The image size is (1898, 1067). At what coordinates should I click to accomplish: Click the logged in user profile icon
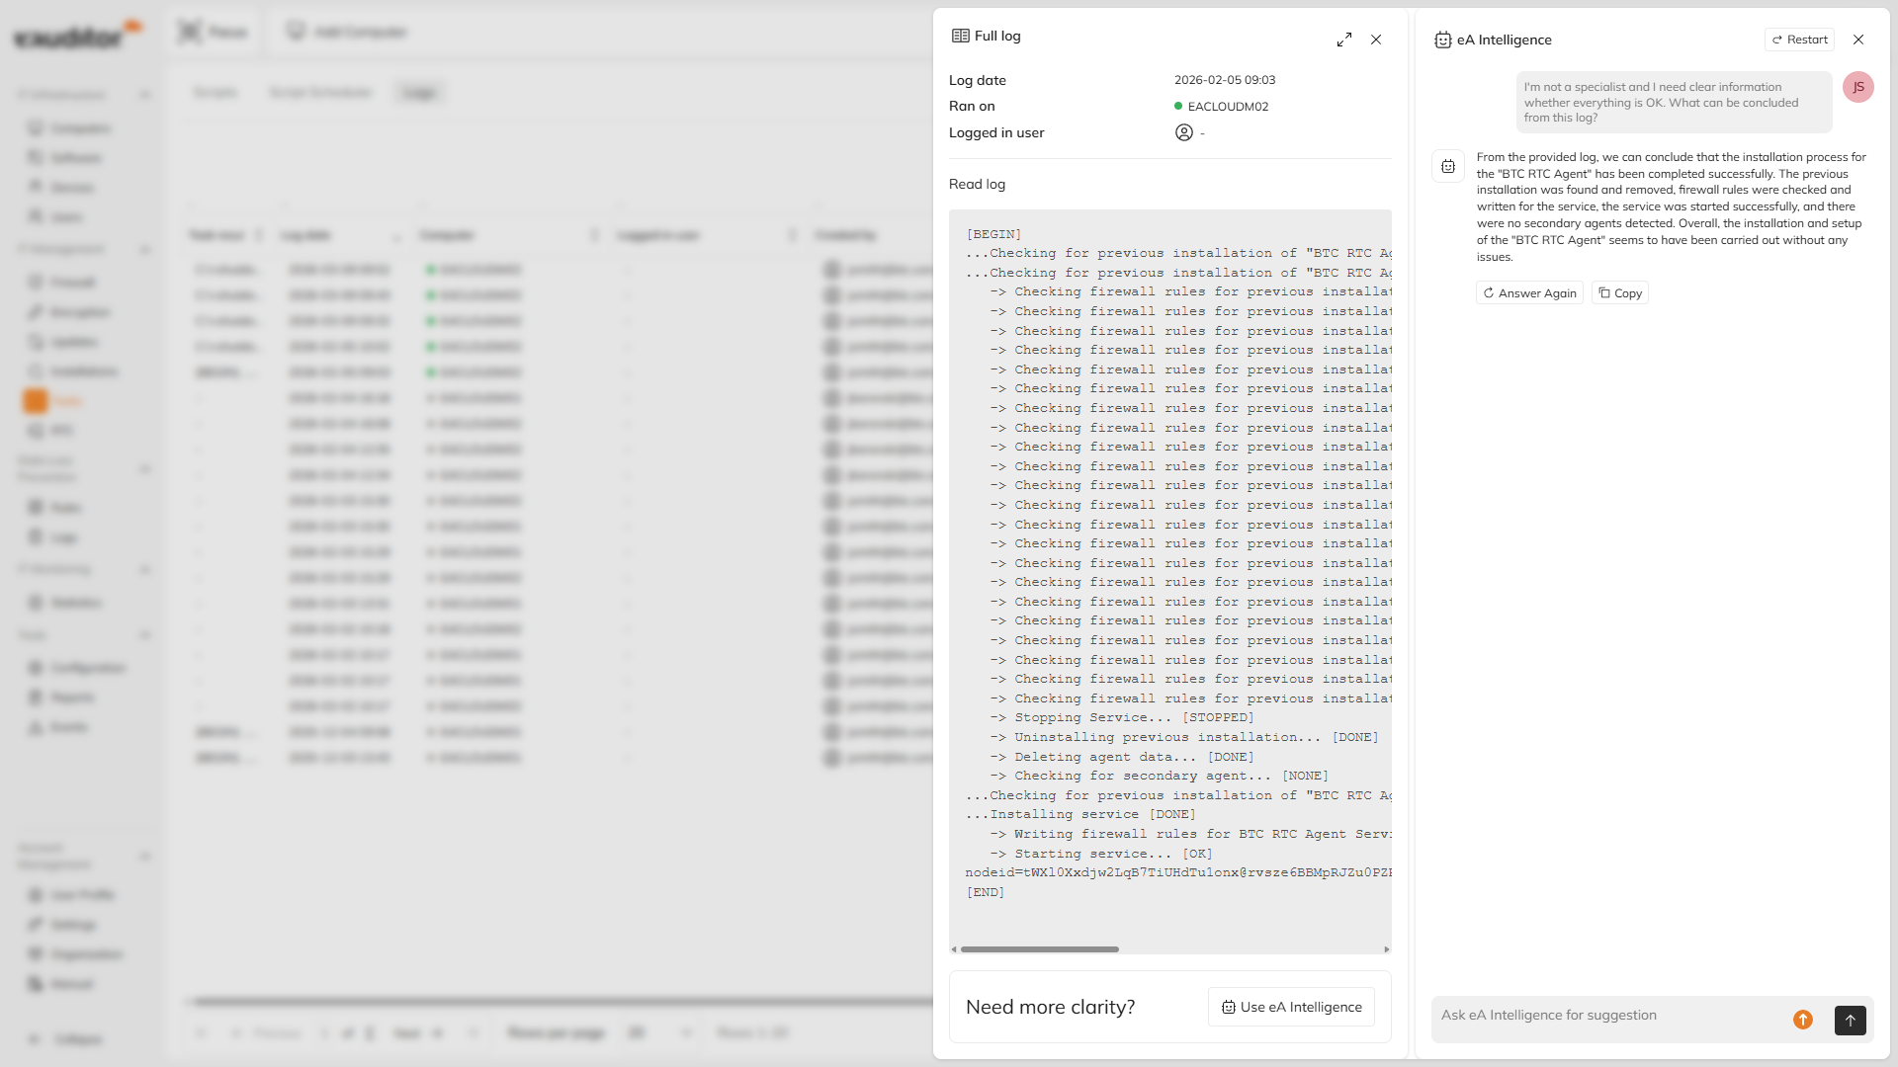1183,132
